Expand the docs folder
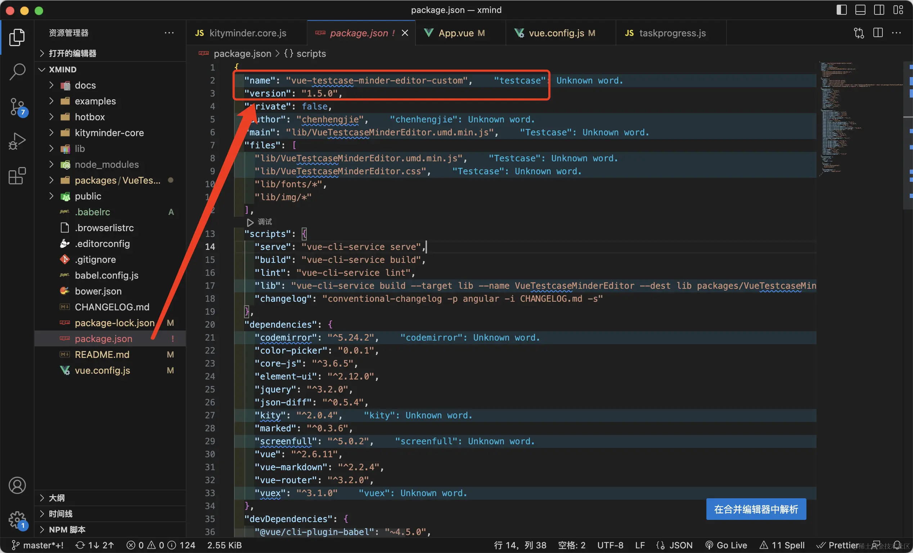The height and width of the screenshot is (553, 913). click(85, 85)
